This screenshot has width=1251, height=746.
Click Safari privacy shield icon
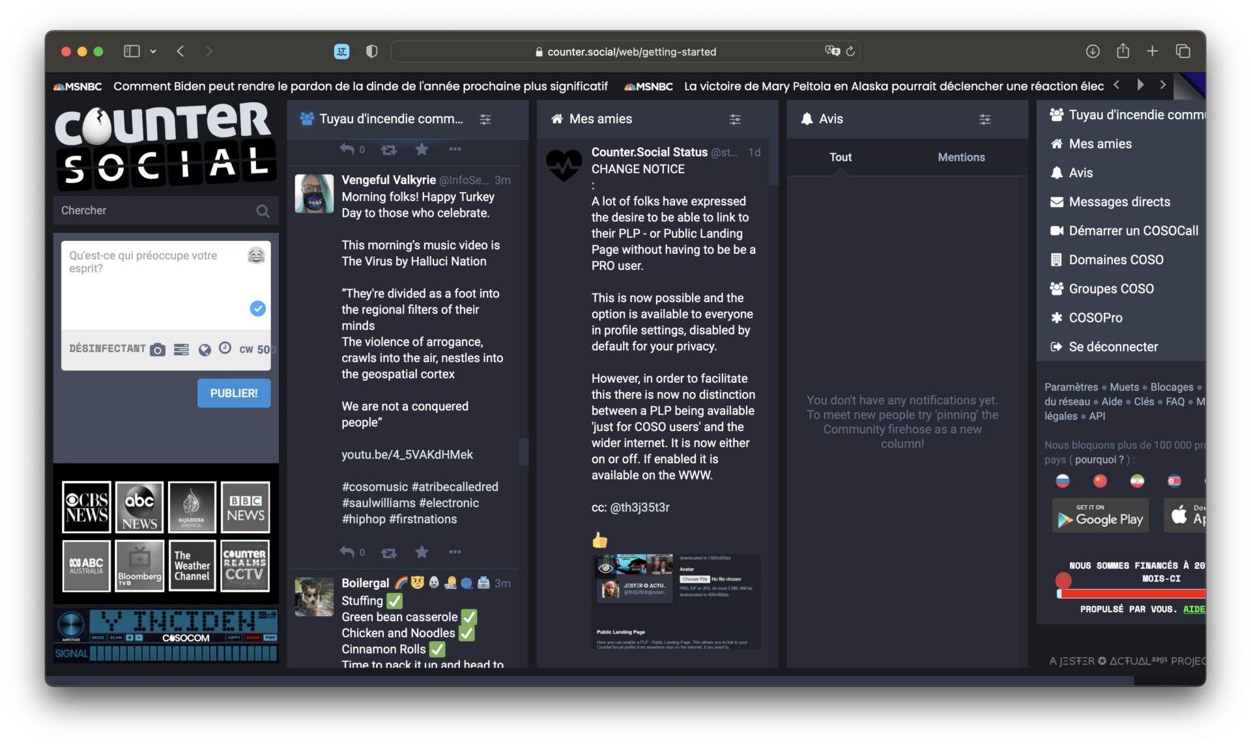tap(372, 51)
